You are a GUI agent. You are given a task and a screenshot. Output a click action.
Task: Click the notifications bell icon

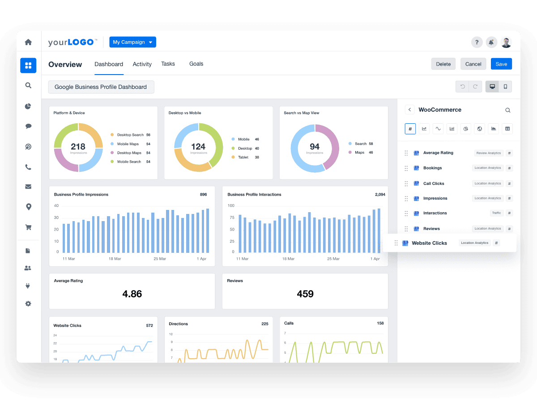pos(491,42)
